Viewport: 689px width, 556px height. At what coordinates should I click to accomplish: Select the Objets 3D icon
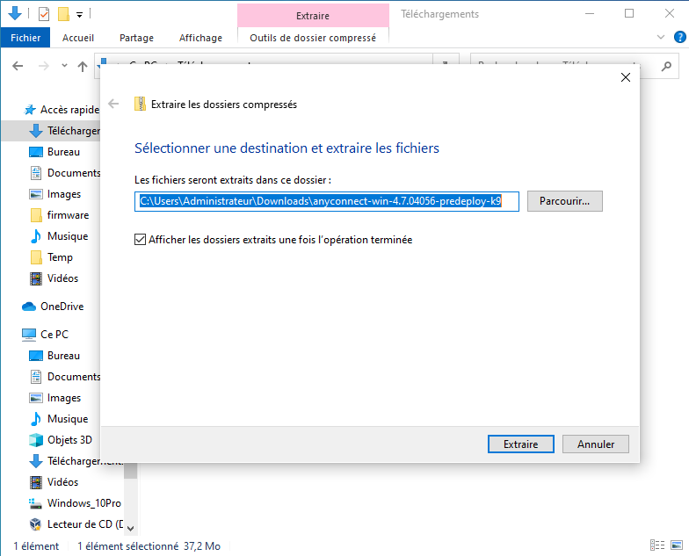(x=36, y=440)
